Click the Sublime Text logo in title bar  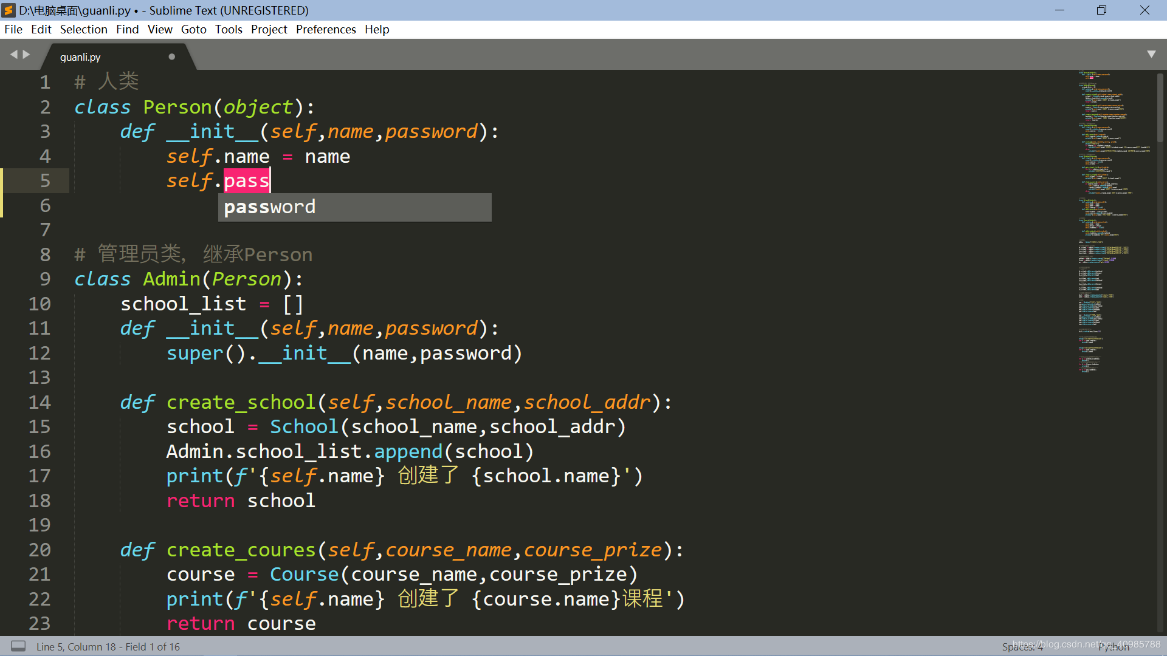9,10
